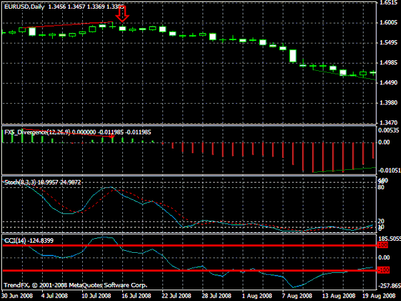Screen dimensions: 401x301
Task: Select the red arrowhead on divergence histogram
Action: click(x=112, y=136)
